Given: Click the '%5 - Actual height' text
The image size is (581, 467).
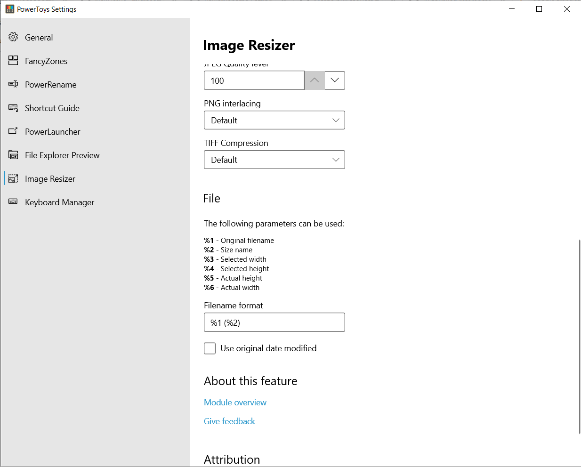Looking at the screenshot, I should click(233, 278).
